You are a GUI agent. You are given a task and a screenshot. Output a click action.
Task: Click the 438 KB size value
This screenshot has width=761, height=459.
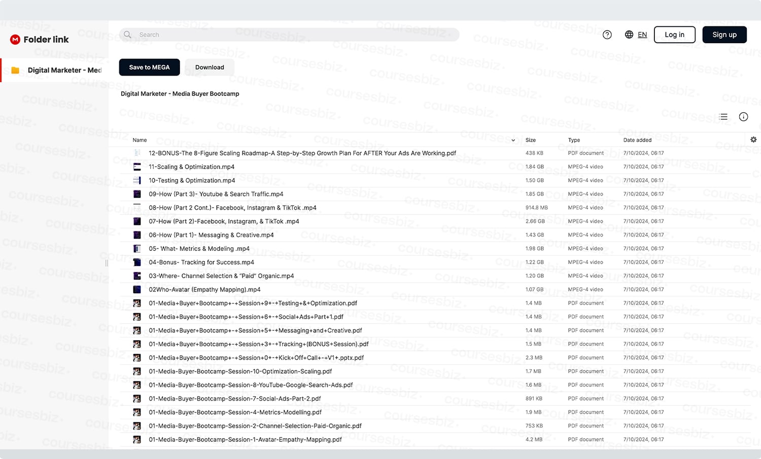[x=534, y=153]
